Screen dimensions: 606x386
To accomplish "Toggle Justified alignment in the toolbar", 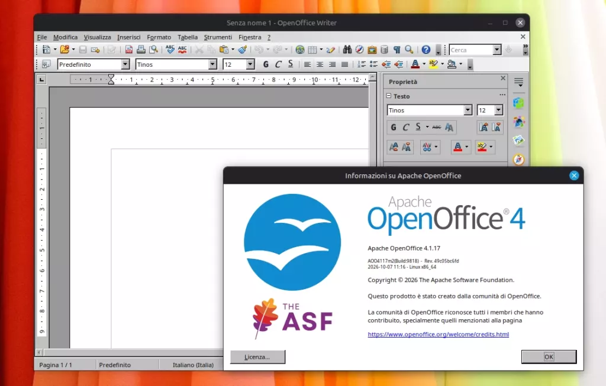I will pos(345,64).
